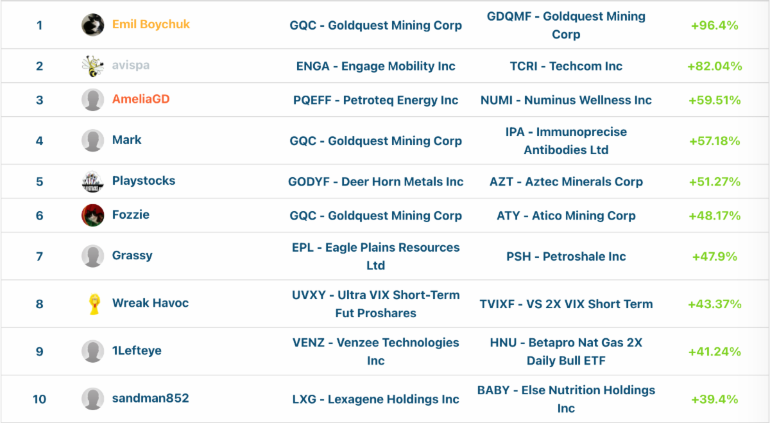
Task: Click Playstocks' avatar image
Action: click(x=92, y=181)
